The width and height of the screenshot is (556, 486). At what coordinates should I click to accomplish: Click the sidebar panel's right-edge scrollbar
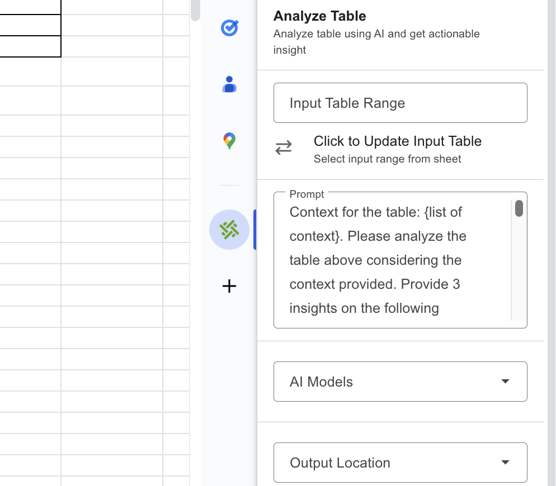pyautogui.click(x=551, y=223)
